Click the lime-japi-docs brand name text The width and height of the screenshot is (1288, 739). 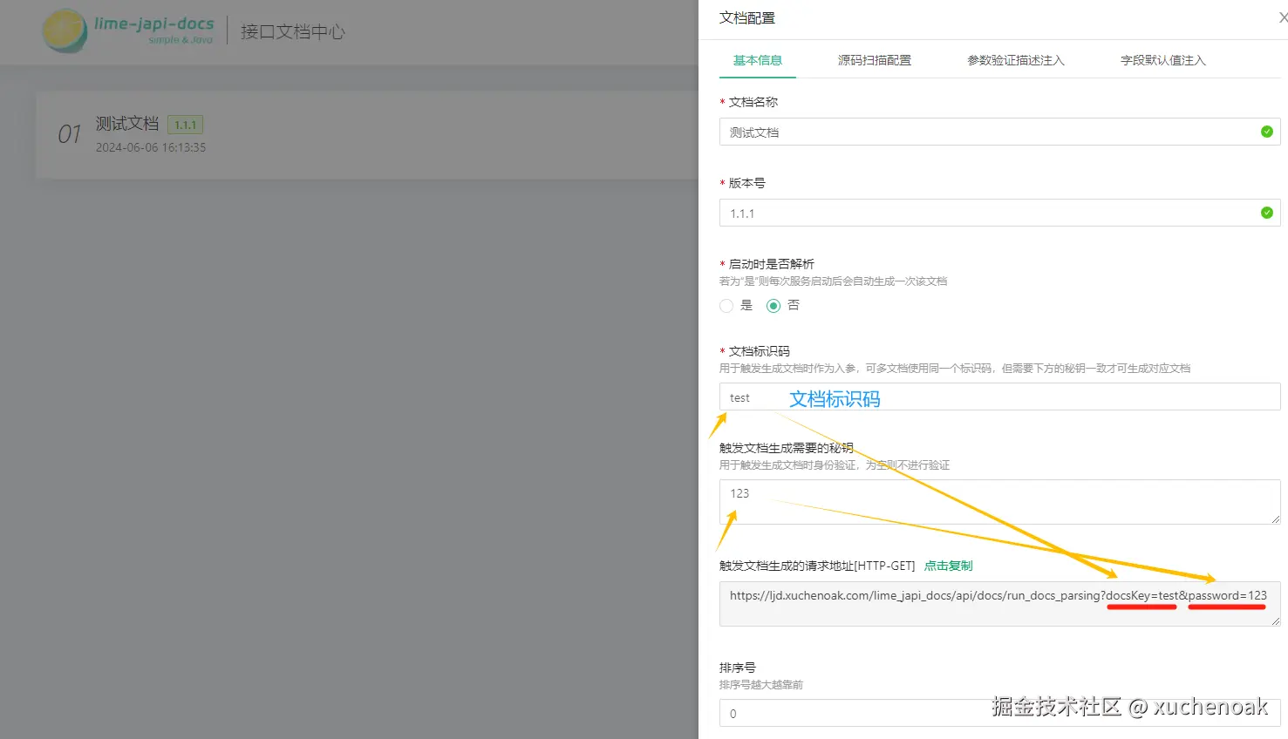coord(154,24)
